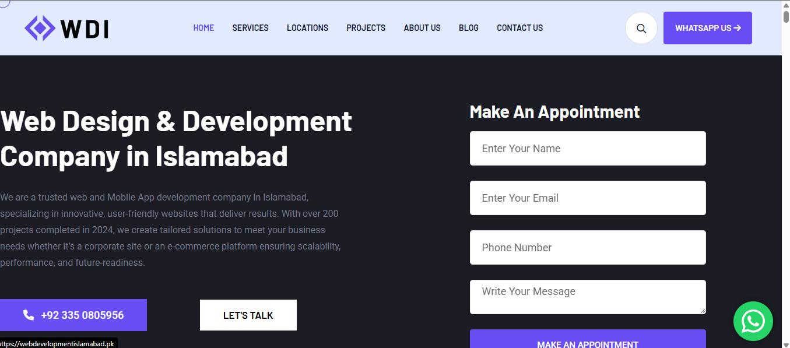This screenshot has width=790, height=348.
Task: Open the floating green WhatsApp chat icon
Action: click(x=753, y=321)
